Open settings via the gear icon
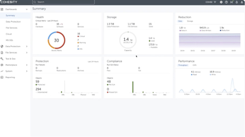This screenshot has height=137, width=245. [221, 2]
